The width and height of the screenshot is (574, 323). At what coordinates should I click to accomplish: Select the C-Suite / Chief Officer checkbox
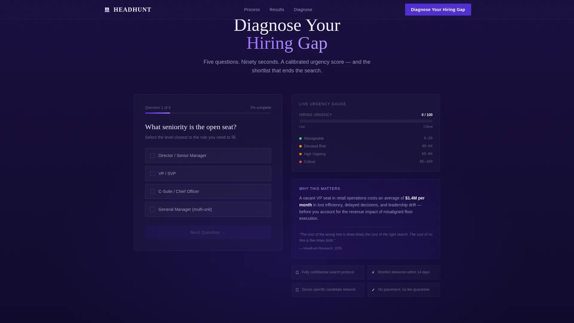152,191
